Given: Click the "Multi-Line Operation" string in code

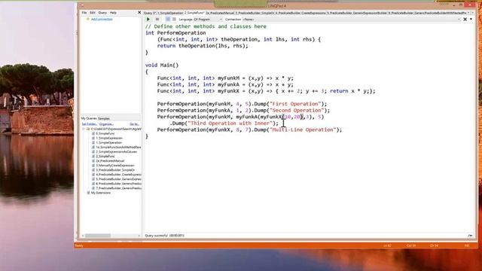Looking at the screenshot, I should [303, 129].
